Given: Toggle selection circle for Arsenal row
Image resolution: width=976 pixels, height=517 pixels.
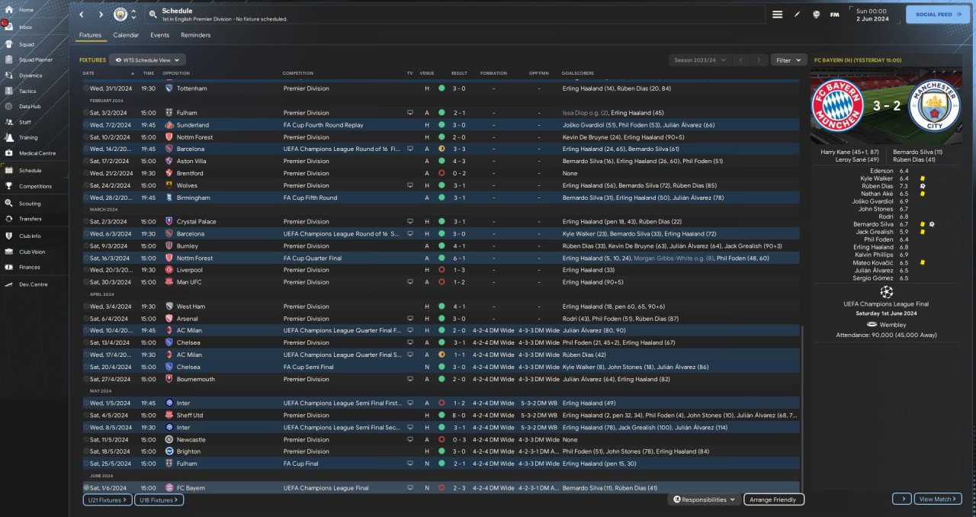Looking at the screenshot, I should point(86,319).
